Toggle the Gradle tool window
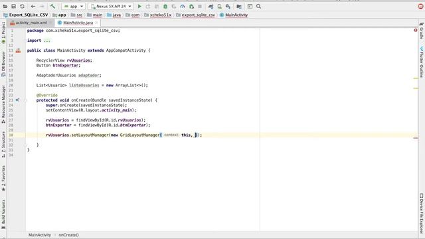425x239 pixels. tap(422, 31)
